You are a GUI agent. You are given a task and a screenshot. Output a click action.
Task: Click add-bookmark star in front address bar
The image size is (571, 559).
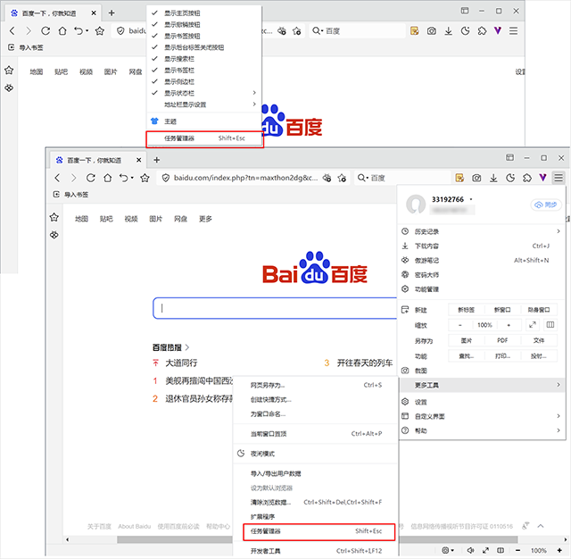click(x=342, y=178)
